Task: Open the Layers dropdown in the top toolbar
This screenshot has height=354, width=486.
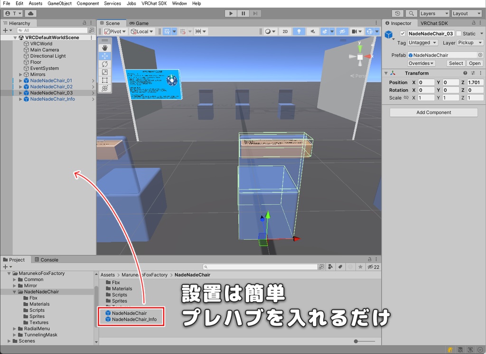Action: (433, 13)
